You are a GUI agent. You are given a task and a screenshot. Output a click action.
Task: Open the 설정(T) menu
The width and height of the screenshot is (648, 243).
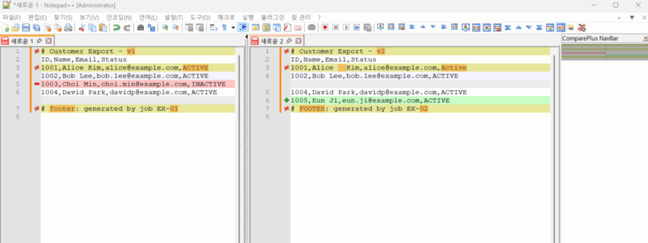173,17
